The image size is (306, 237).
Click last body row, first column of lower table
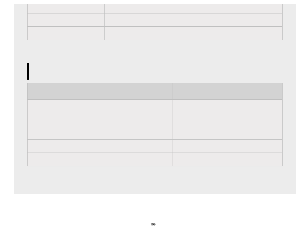pyautogui.click(x=69, y=159)
